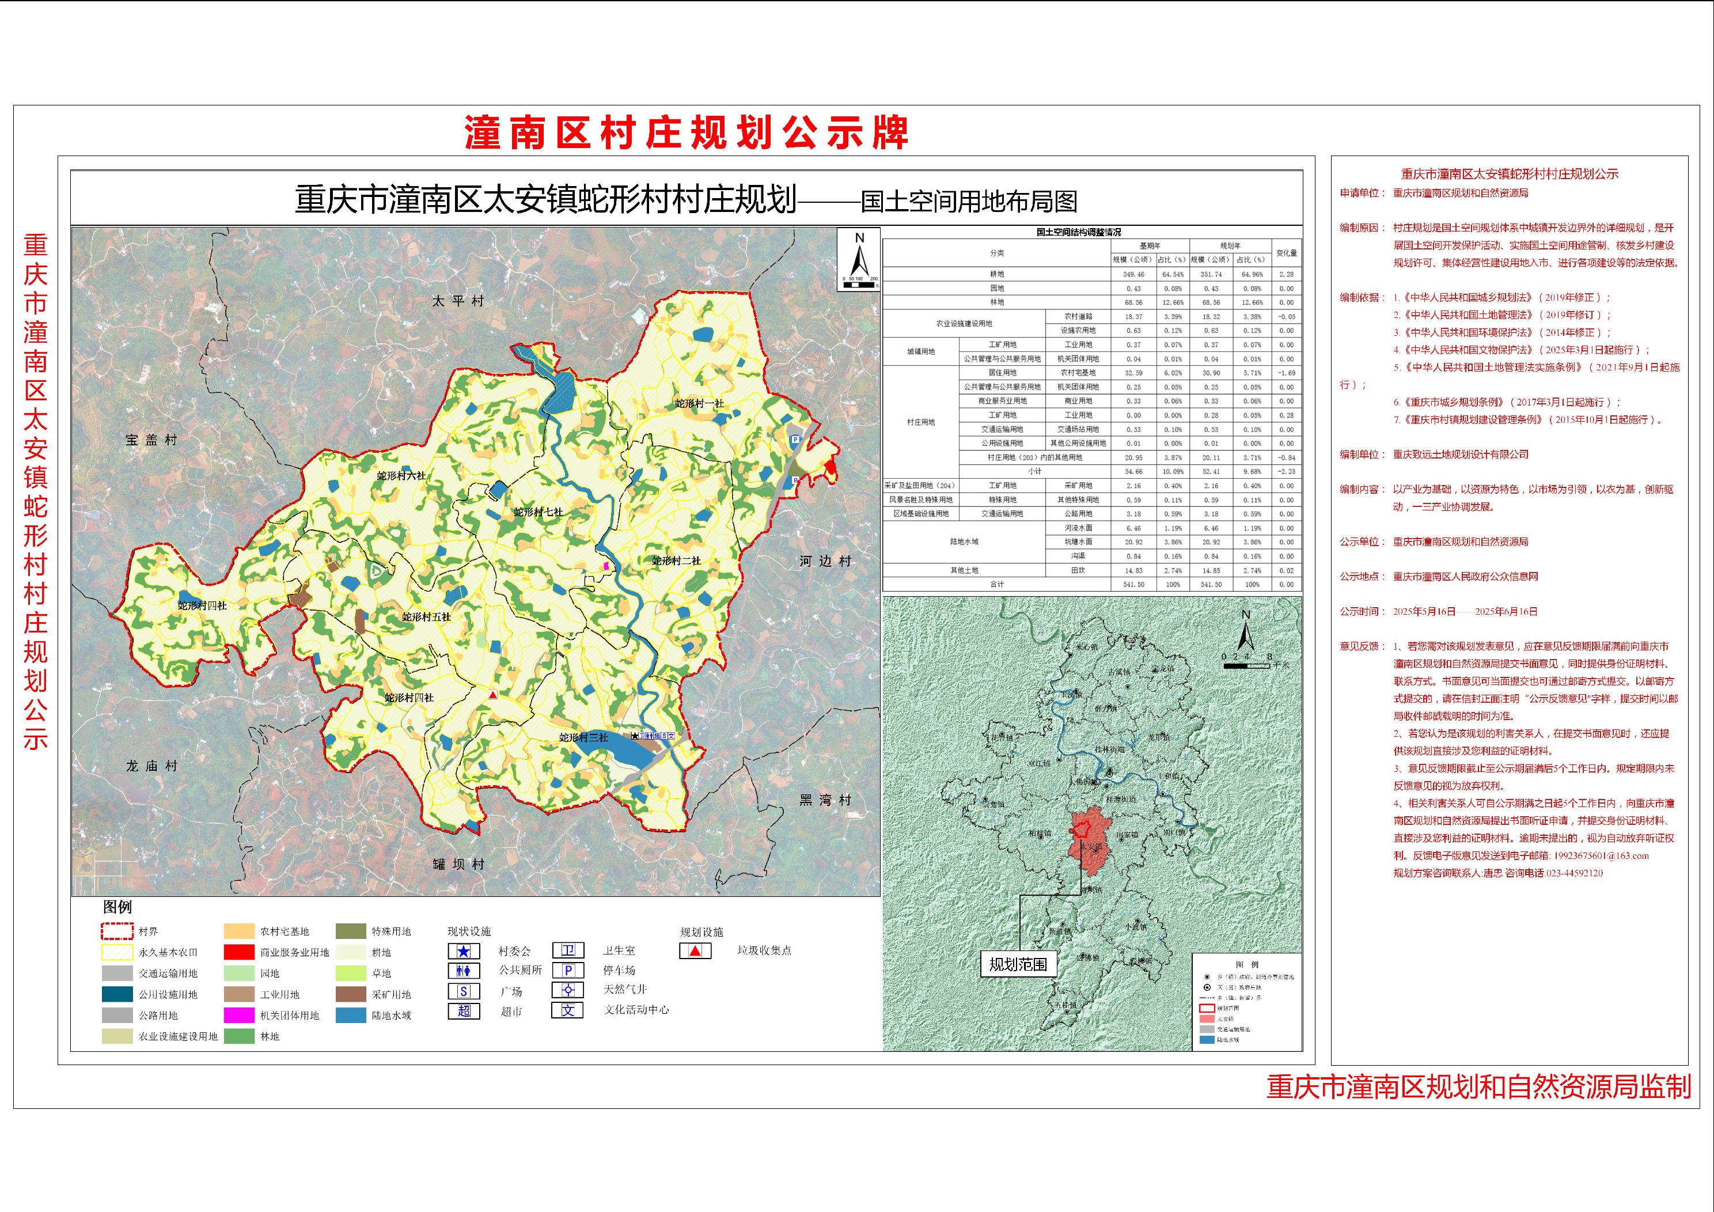
Task: Click the 林地 green swatch
Action: pyautogui.click(x=239, y=1036)
